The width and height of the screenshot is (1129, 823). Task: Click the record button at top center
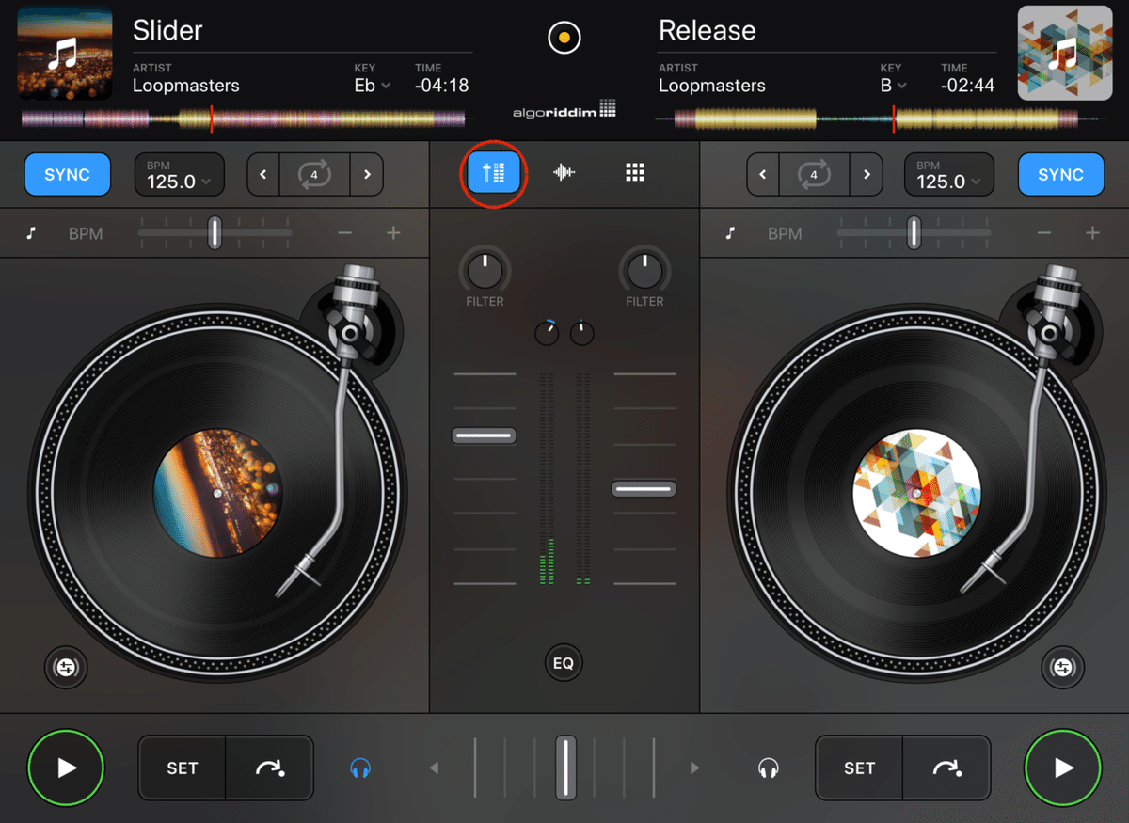(564, 39)
